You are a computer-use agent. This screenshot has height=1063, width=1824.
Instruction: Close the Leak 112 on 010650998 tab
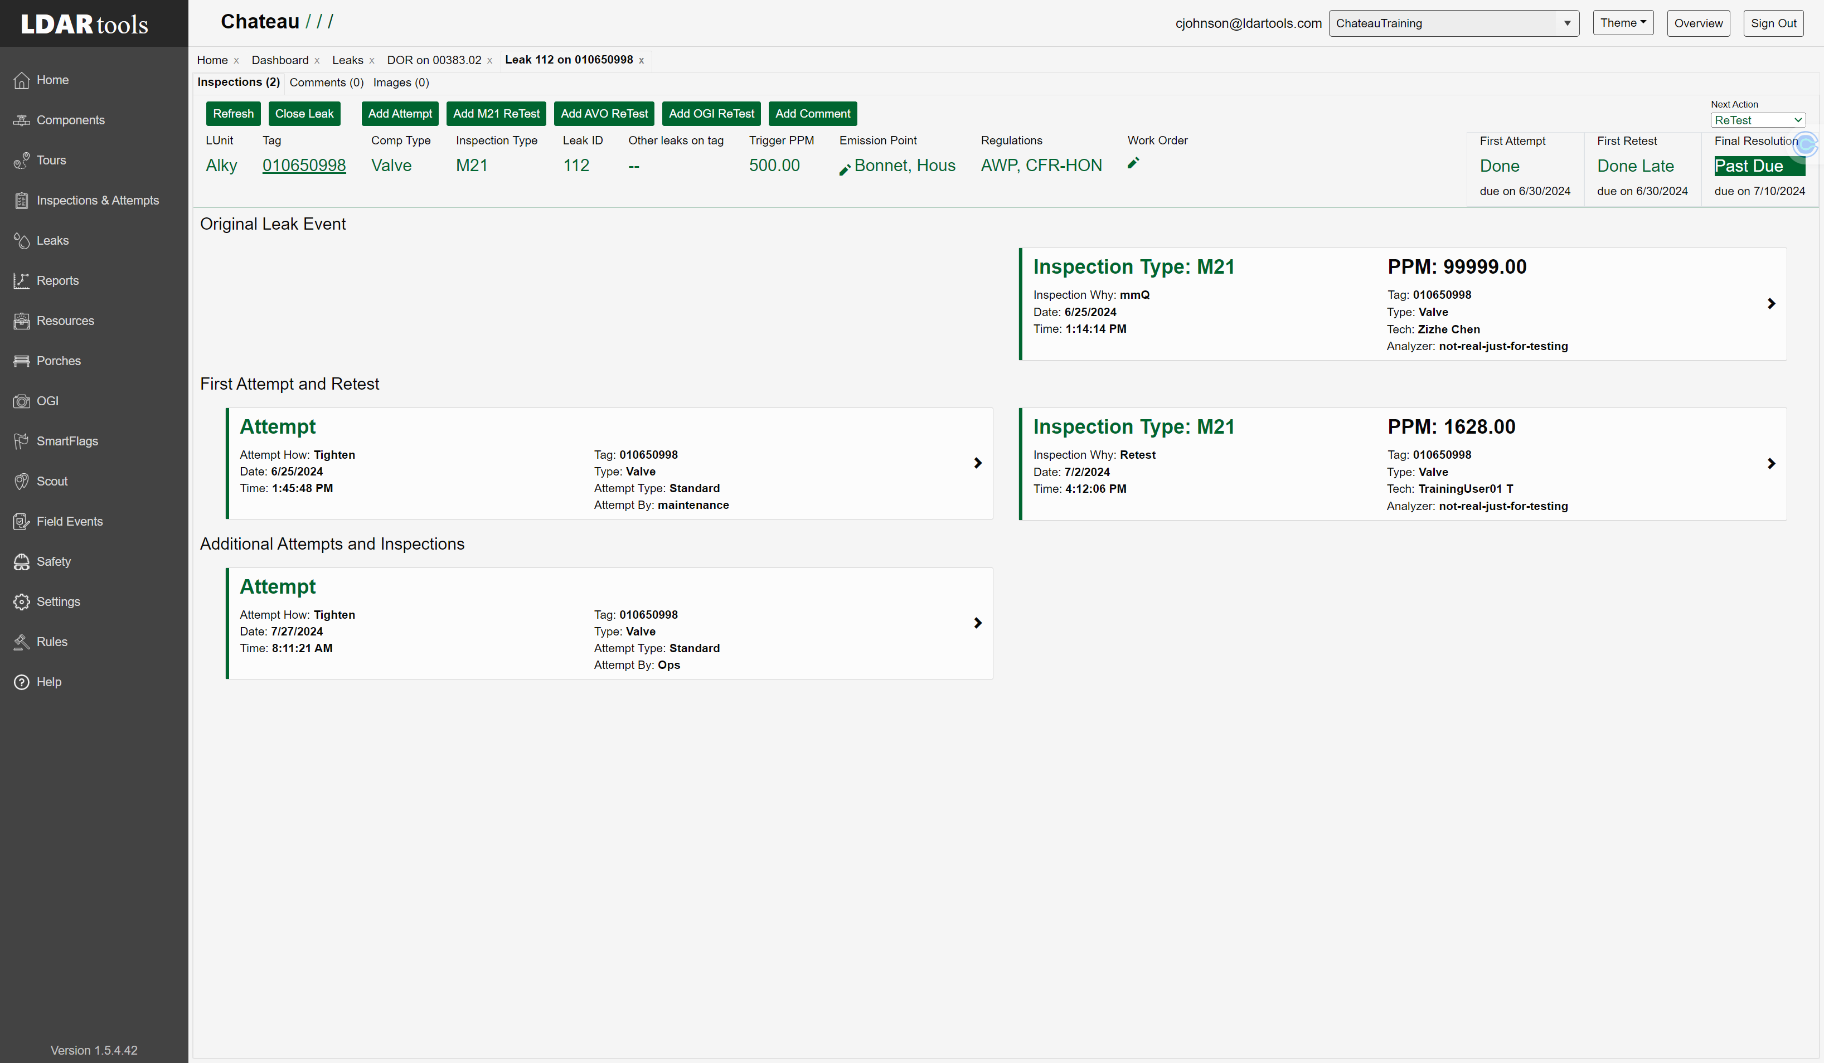click(x=641, y=61)
